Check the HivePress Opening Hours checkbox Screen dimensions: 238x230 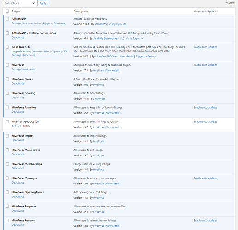pos(7,192)
